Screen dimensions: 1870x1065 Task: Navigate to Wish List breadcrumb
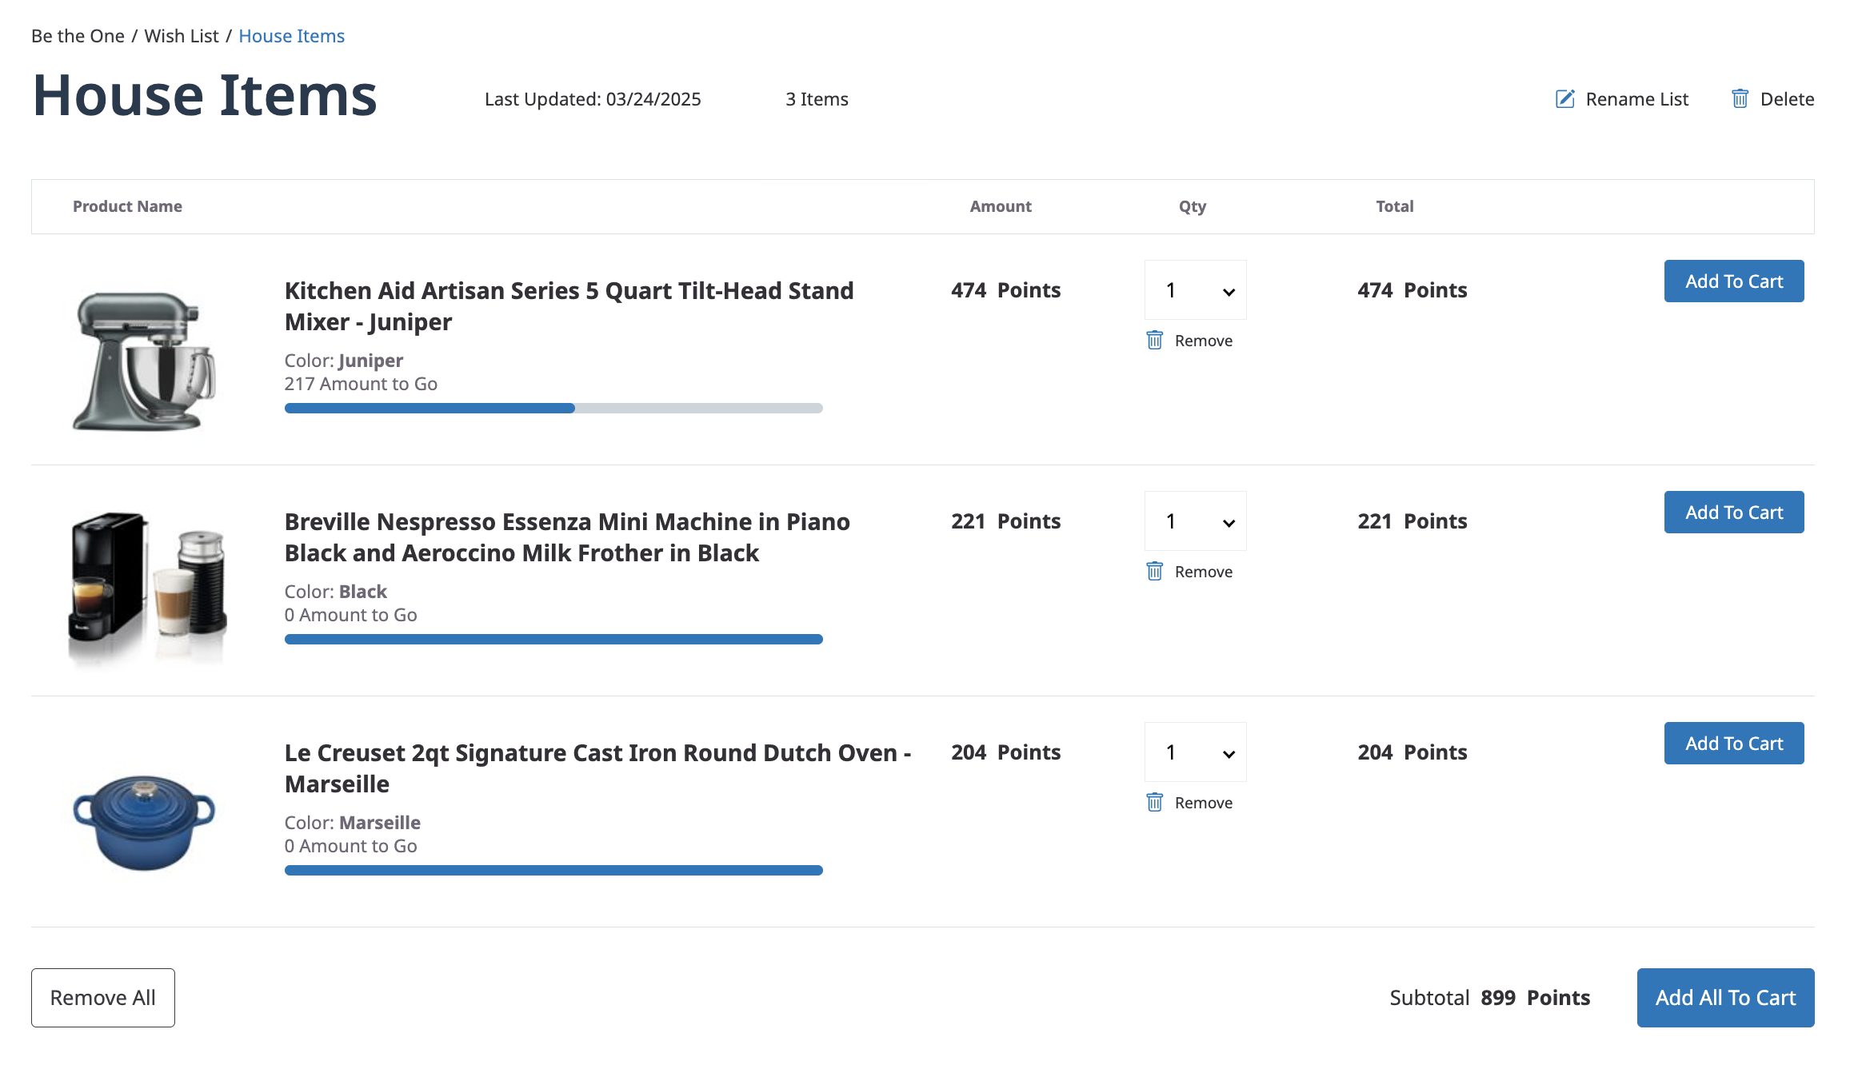pos(181,36)
